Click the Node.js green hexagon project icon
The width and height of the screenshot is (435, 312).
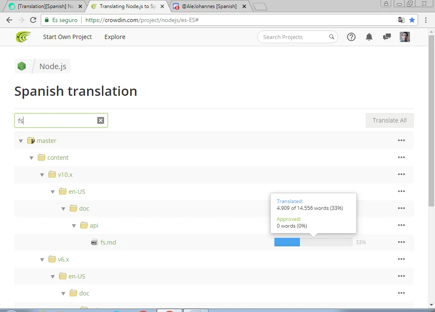coord(22,66)
